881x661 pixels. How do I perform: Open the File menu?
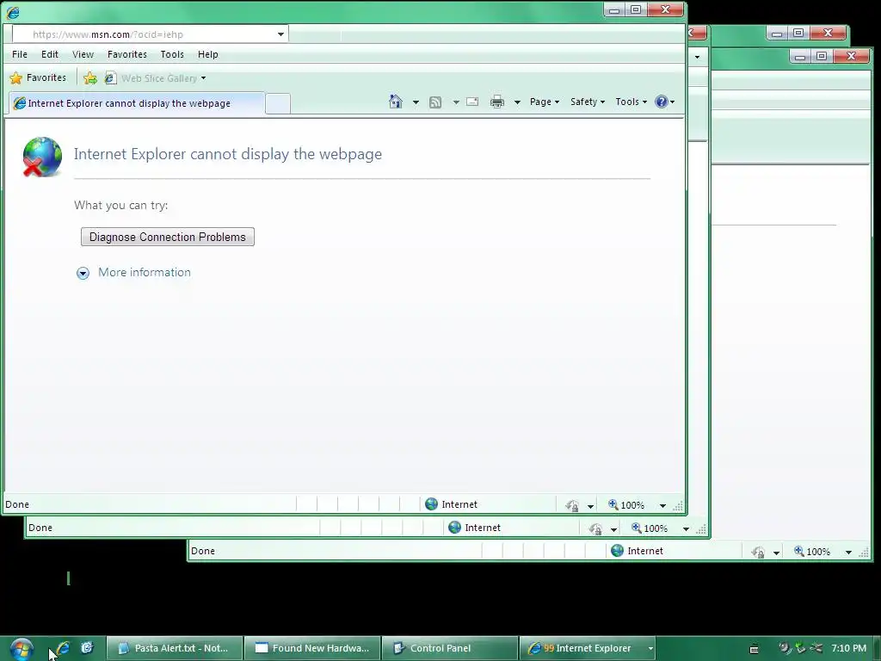[20, 54]
